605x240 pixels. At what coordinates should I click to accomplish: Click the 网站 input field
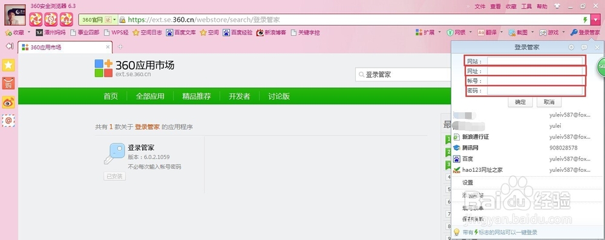coord(535,61)
